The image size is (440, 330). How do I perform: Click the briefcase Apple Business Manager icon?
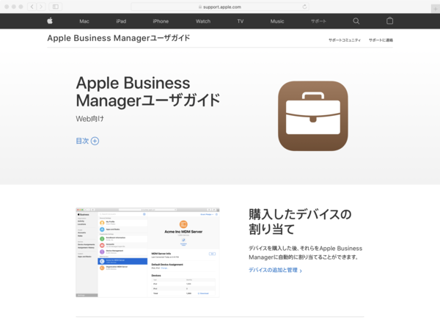tap(313, 116)
